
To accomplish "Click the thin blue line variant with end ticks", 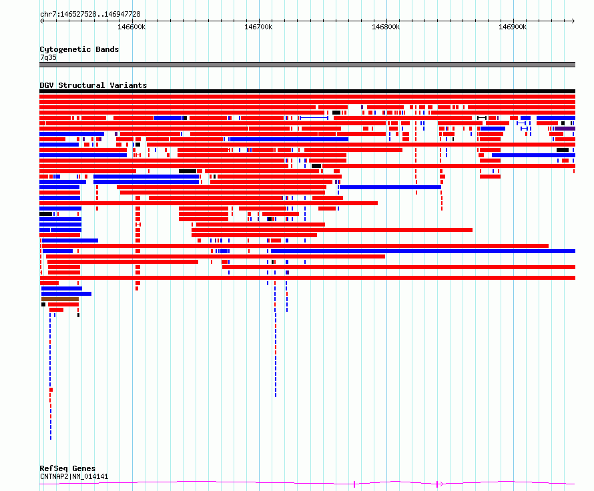I will 314,118.
